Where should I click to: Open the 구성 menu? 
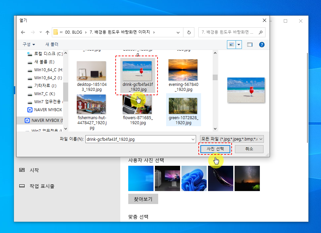click(29, 44)
